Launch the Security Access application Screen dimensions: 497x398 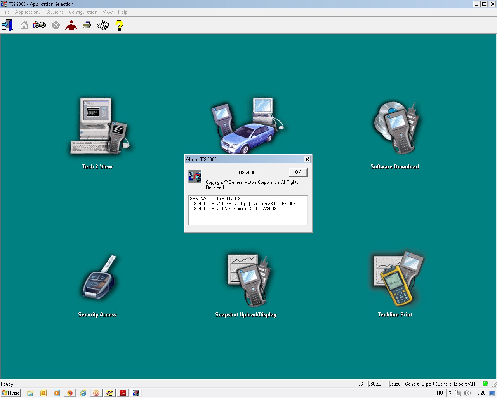[98, 278]
